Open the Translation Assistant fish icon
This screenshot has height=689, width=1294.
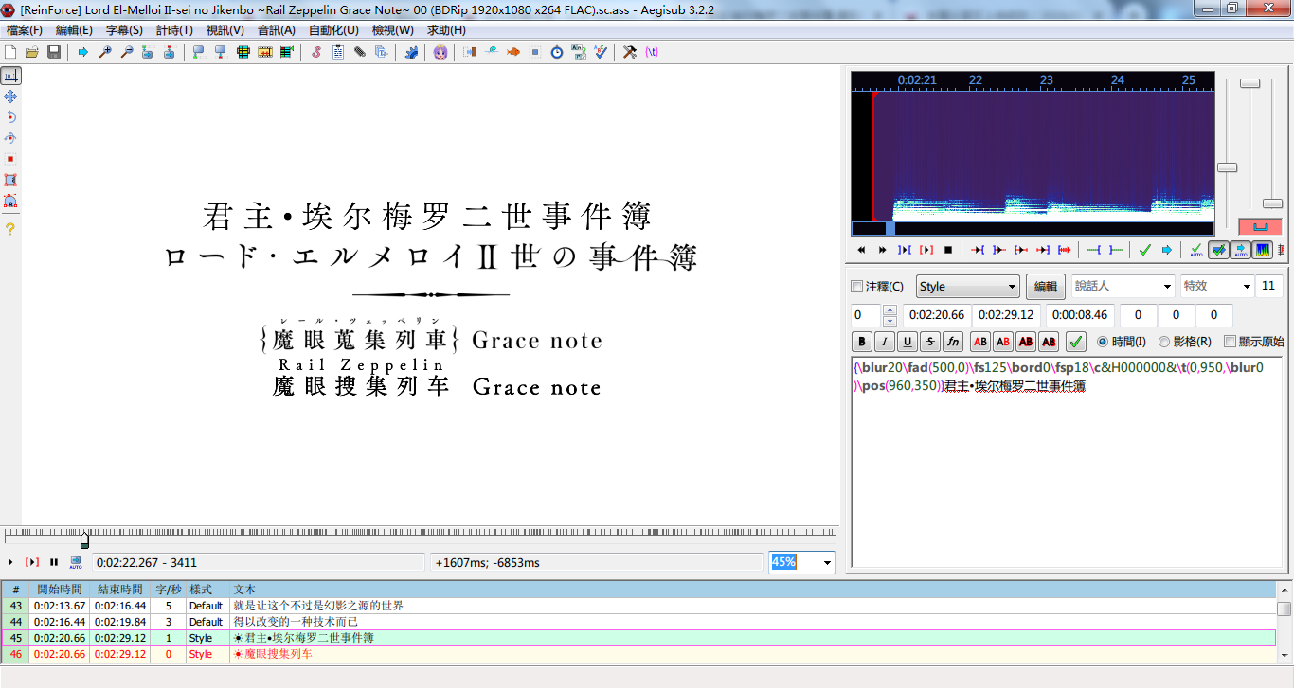[x=513, y=52]
